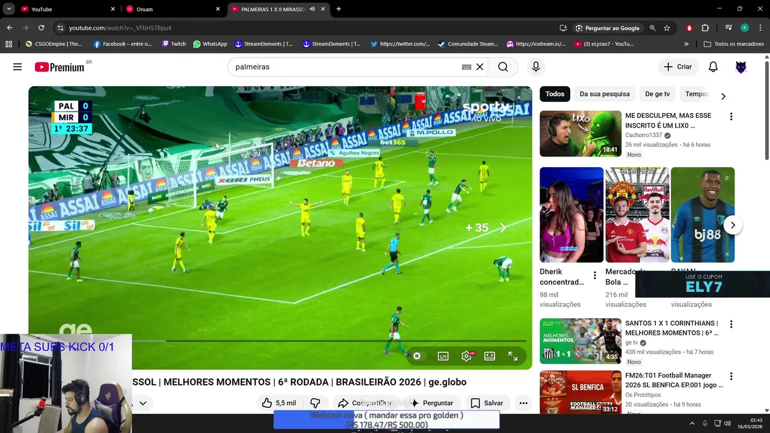Screen dimensions: 770x433
Task: Open Chrome extensions puzzle icon
Action: 705,28
